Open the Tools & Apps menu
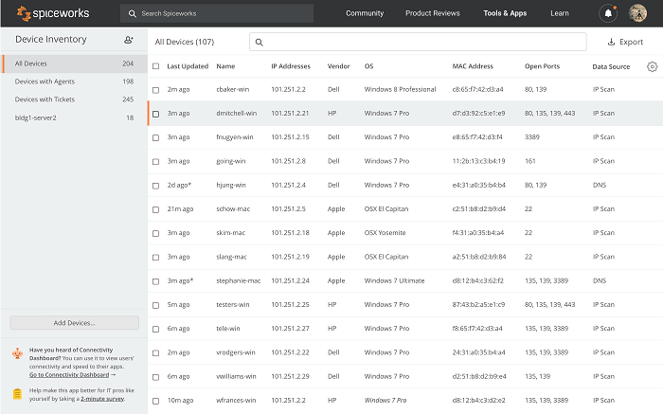 coord(505,13)
